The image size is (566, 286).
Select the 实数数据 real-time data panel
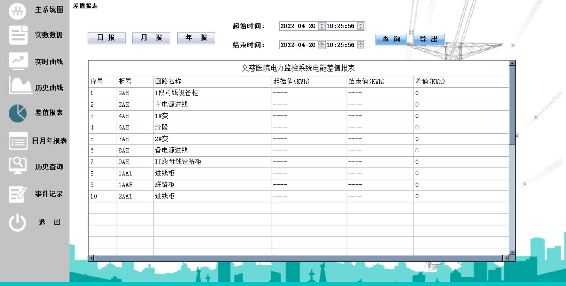pos(35,35)
